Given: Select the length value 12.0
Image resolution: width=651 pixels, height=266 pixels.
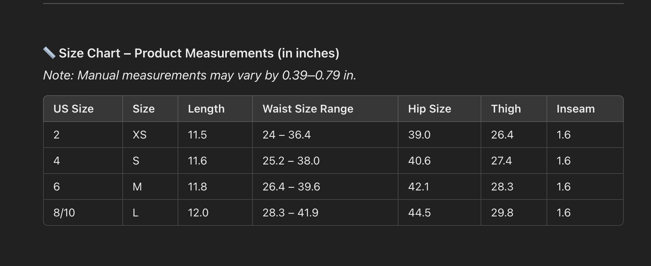Looking at the screenshot, I should coord(198,213).
